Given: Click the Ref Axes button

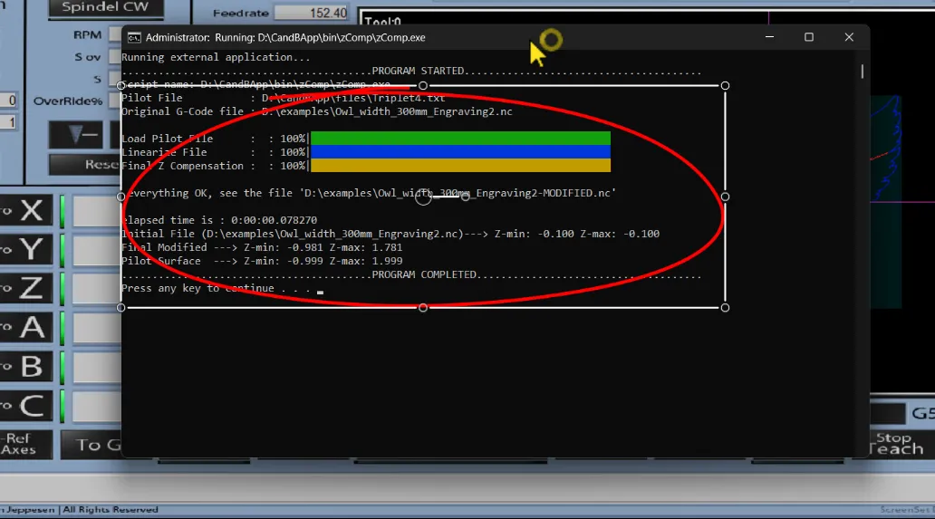Looking at the screenshot, I should (20, 444).
